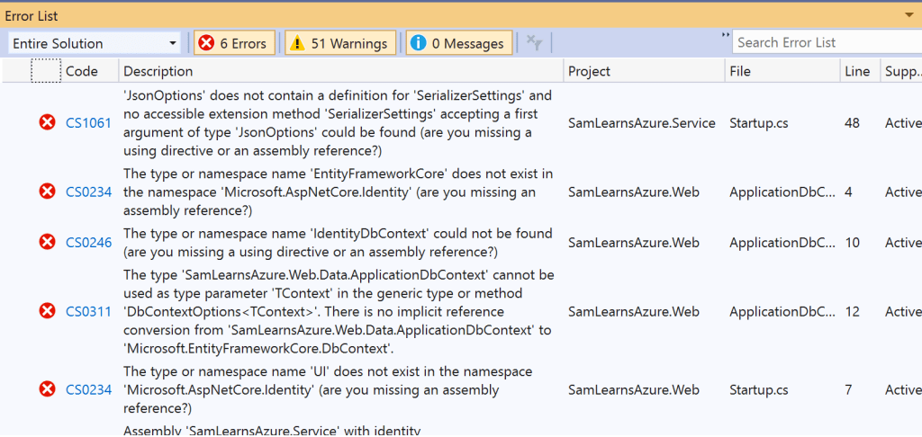Sort by the Description column header

158,71
